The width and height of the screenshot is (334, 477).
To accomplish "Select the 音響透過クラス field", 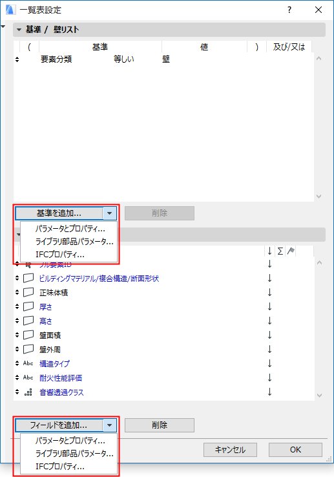I will coord(61,392).
